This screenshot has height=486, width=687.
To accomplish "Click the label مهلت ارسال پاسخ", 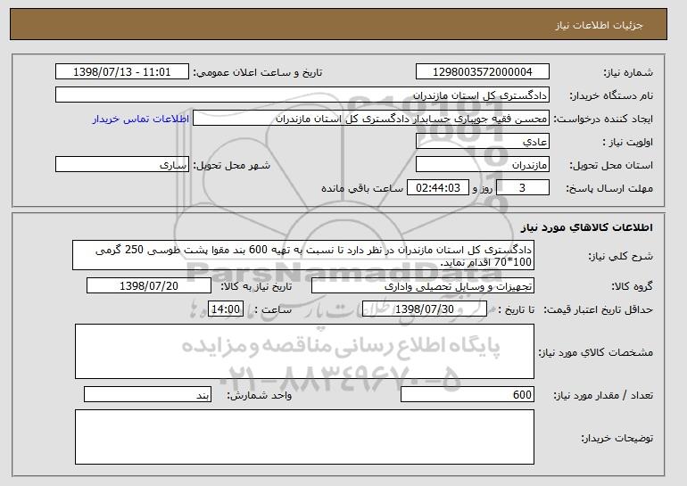I will [609, 189].
